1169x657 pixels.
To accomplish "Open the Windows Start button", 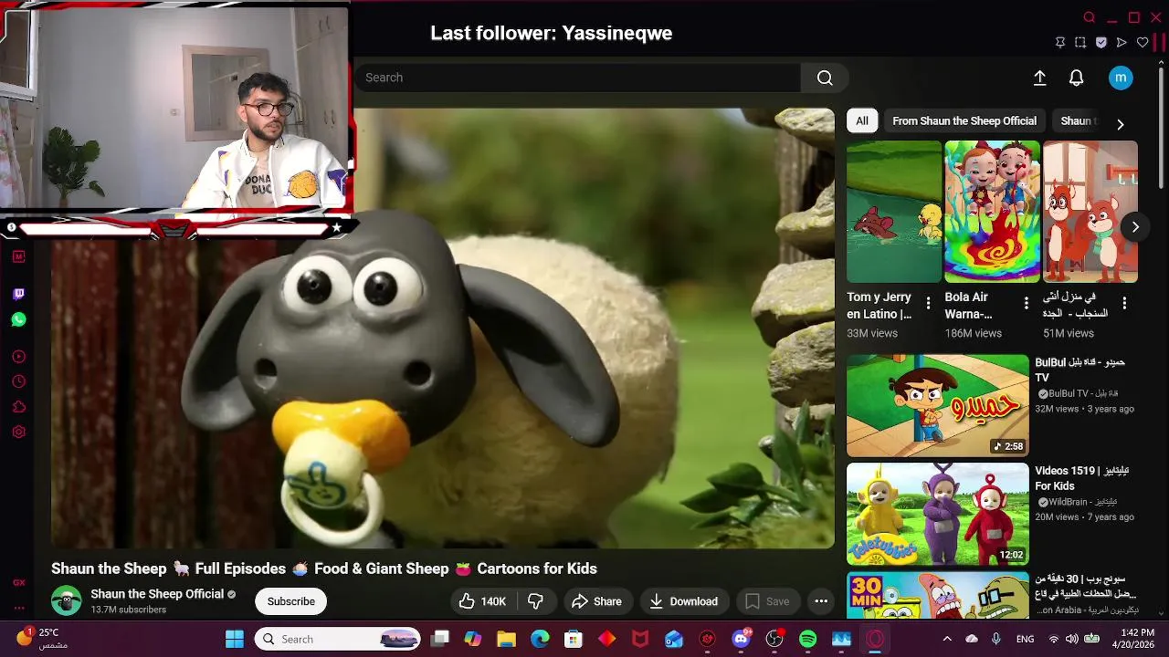I will pyautogui.click(x=235, y=639).
